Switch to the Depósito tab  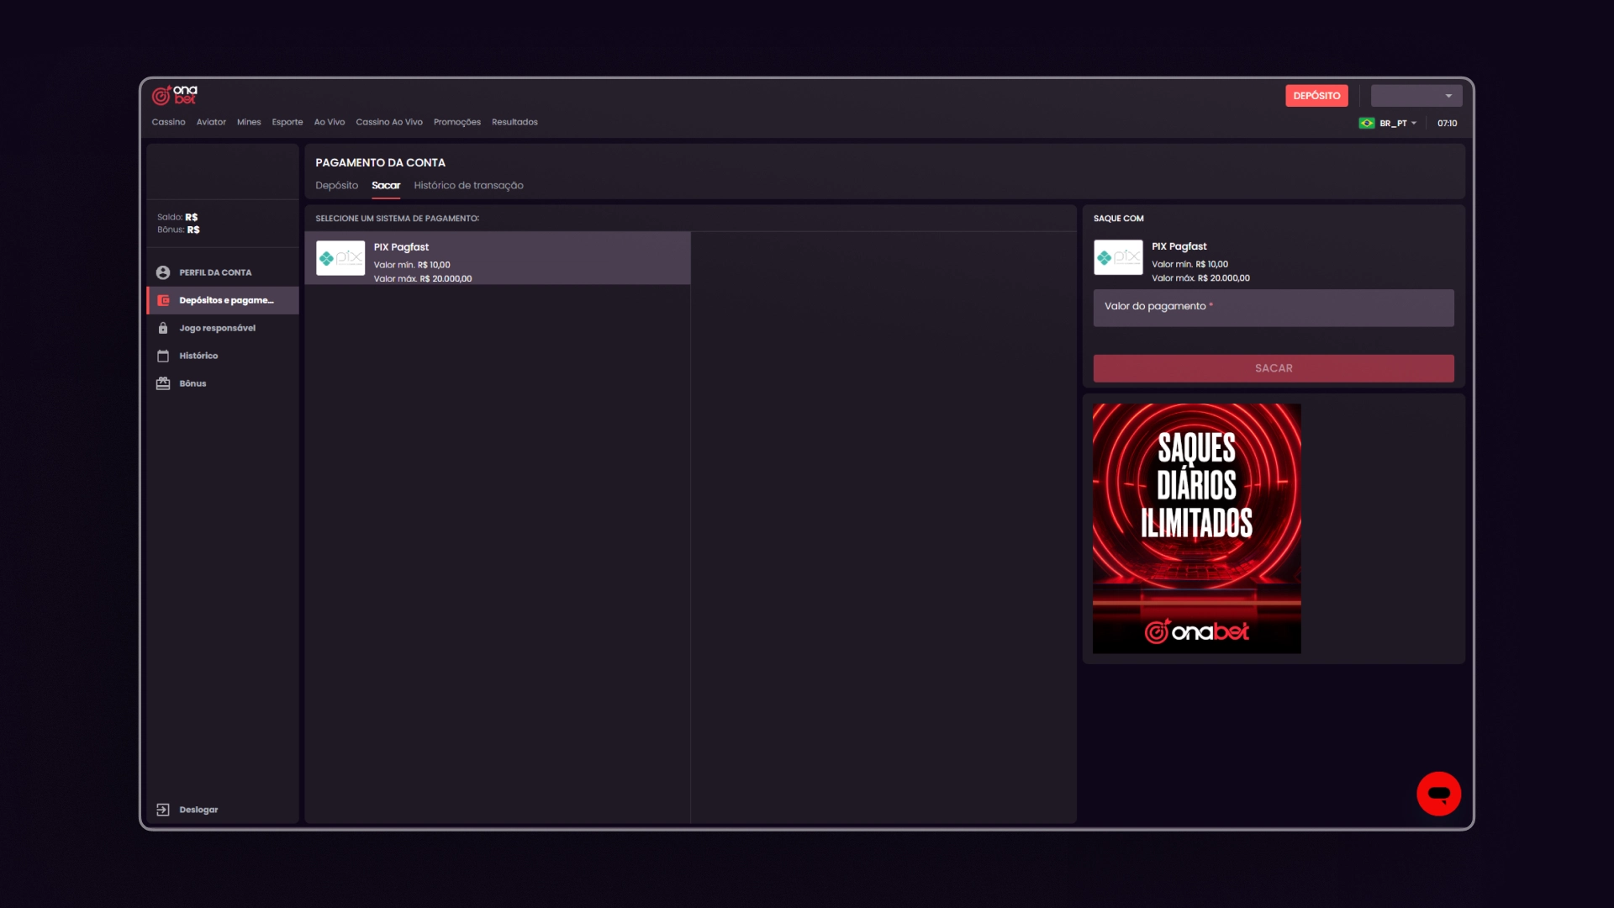click(336, 185)
